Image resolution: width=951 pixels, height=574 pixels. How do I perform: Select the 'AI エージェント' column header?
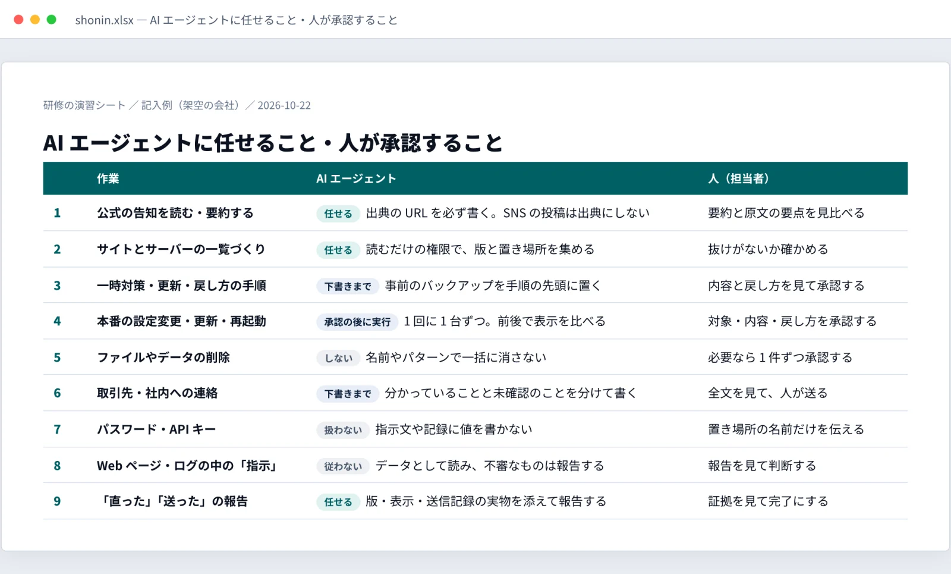tap(356, 178)
